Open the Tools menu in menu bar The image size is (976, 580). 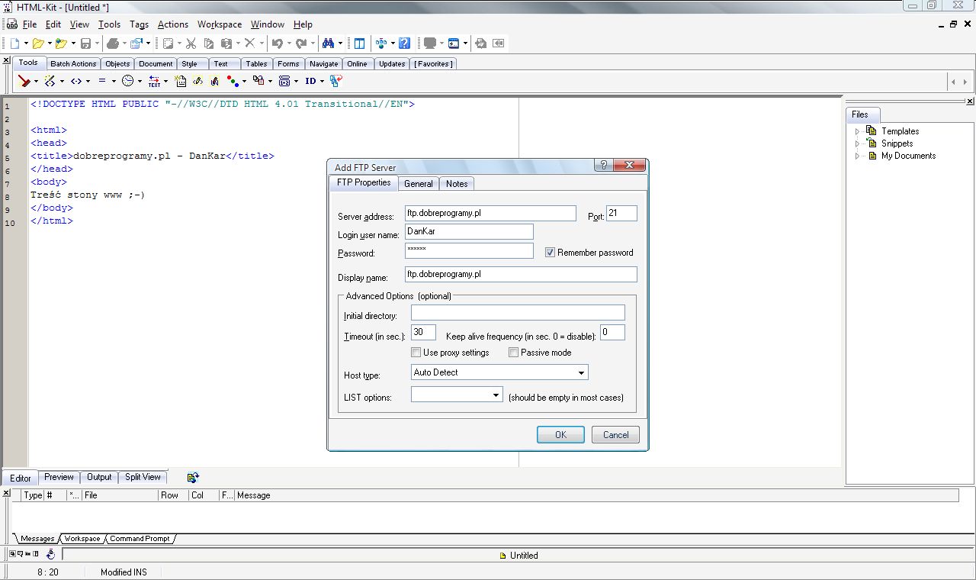[109, 24]
